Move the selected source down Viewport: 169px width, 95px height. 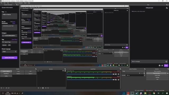48,88
